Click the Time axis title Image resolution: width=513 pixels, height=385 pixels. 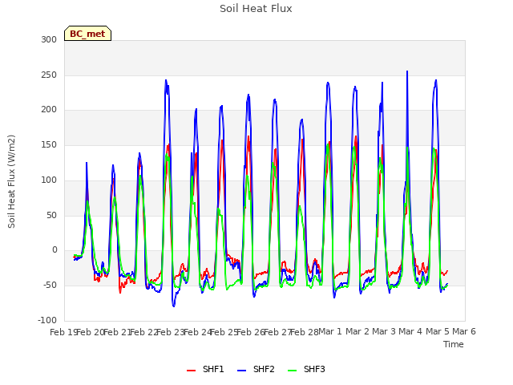coord(454,344)
